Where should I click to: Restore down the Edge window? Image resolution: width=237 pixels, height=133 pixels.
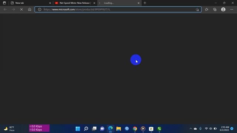point(224,3)
